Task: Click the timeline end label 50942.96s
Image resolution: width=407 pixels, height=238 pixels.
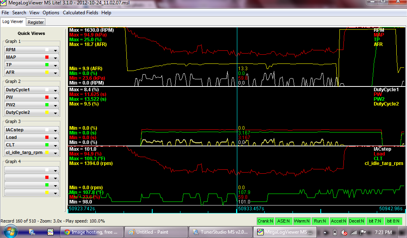Action: coord(391,209)
